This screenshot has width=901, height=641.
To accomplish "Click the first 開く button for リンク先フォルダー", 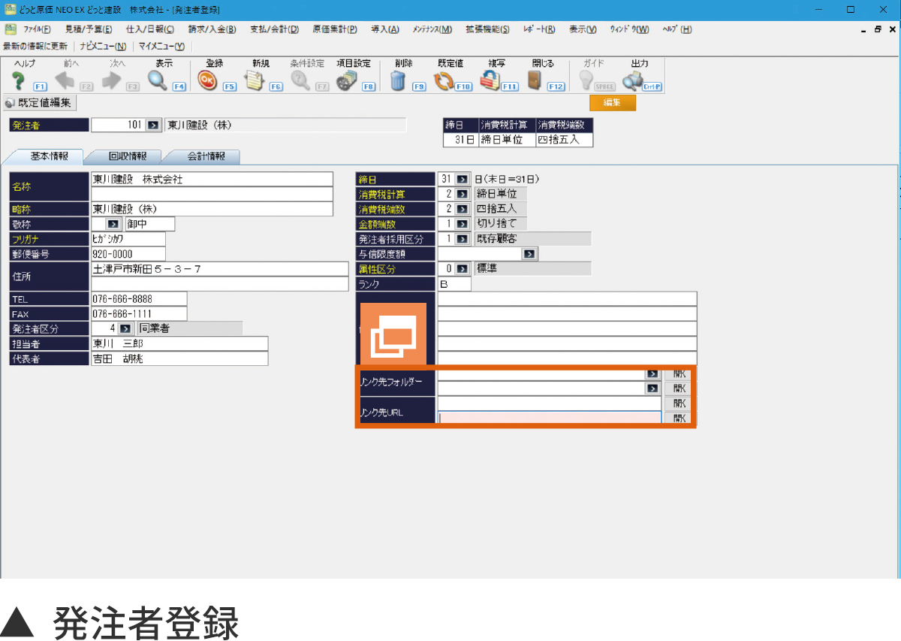I will 678,373.
